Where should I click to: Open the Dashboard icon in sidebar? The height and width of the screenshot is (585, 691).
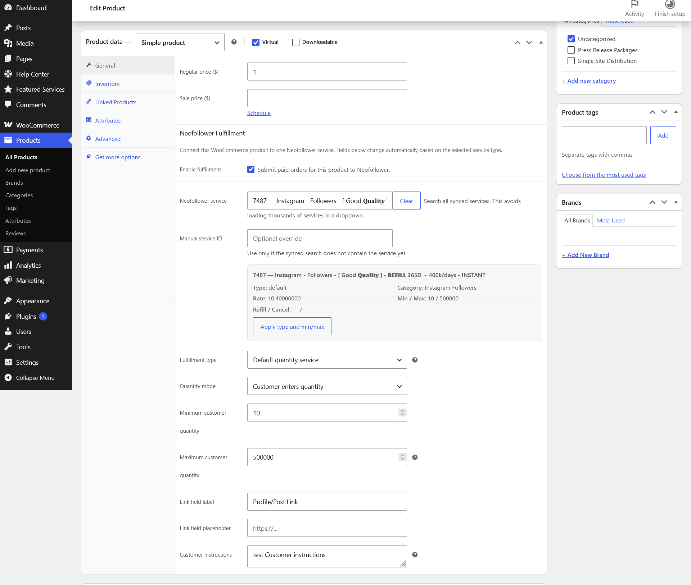click(8, 8)
